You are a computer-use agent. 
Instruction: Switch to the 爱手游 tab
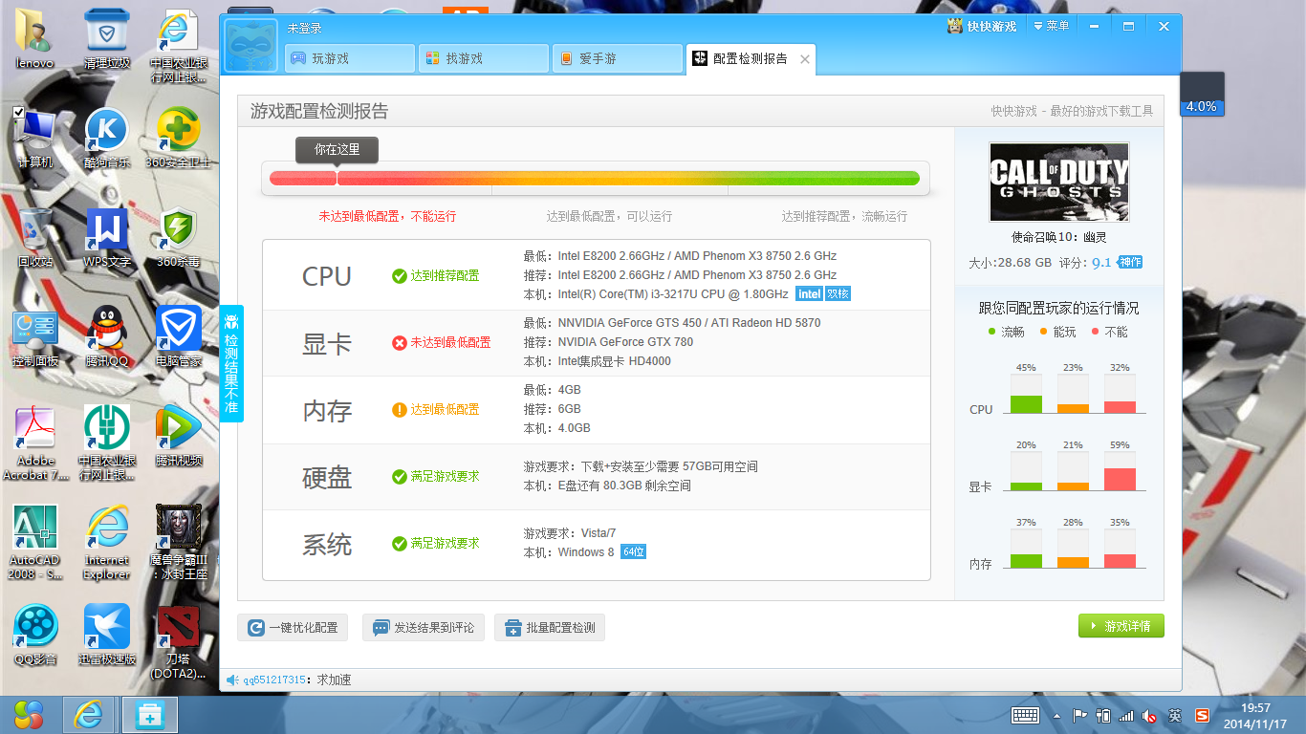[617, 58]
